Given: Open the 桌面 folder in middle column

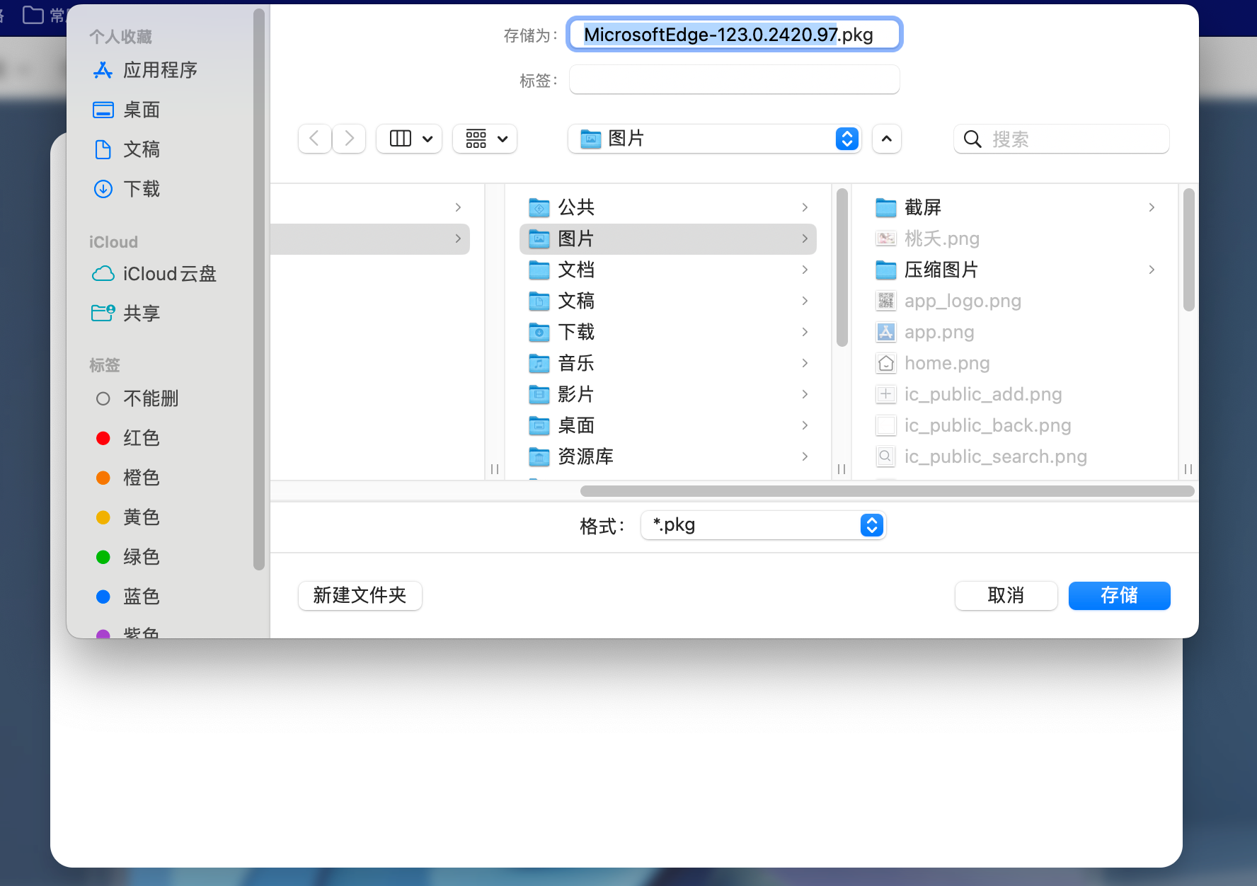Looking at the screenshot, I should coord(668,425).
